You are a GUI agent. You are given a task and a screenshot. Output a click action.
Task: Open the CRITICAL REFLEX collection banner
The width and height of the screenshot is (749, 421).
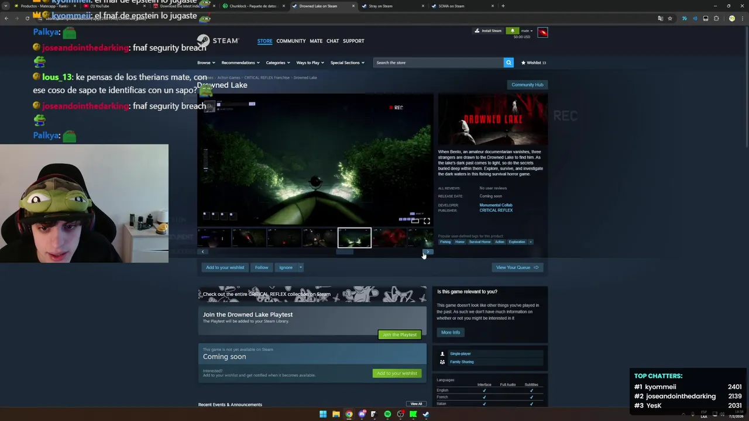tap(312, 294)
